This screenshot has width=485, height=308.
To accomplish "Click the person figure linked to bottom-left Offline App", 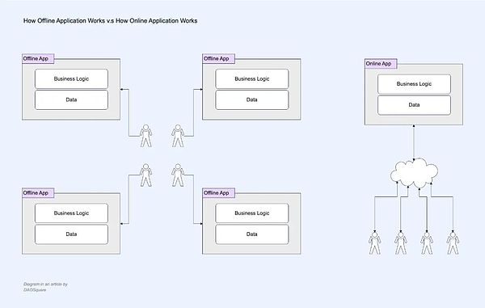I will (145, 175).
